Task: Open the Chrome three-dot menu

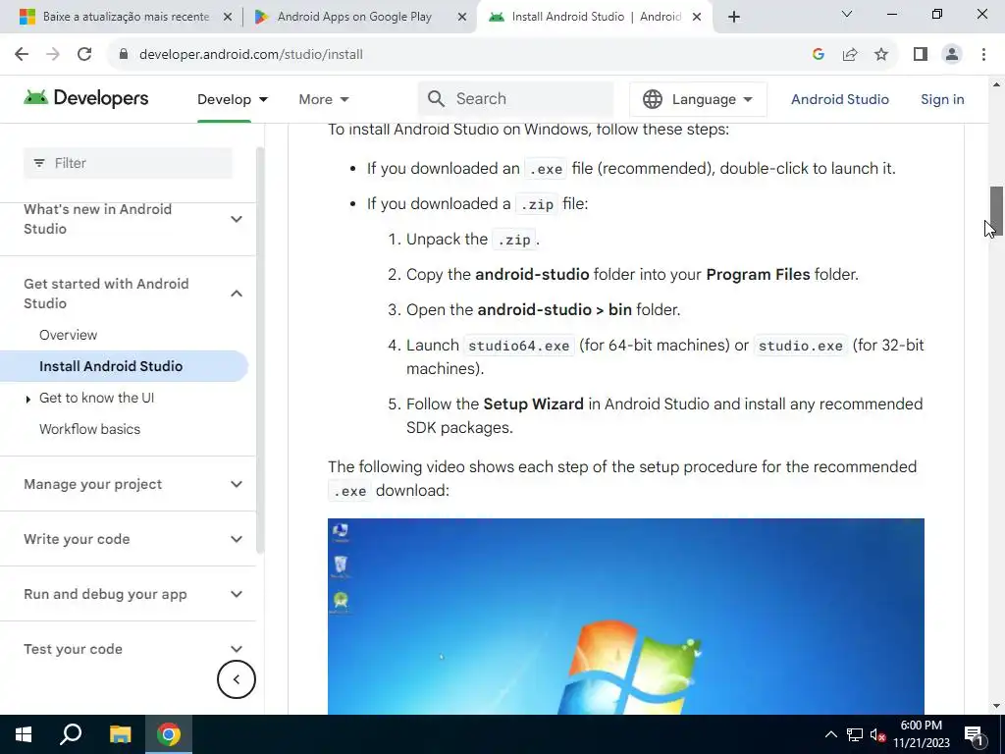Action: coord(983,55)
